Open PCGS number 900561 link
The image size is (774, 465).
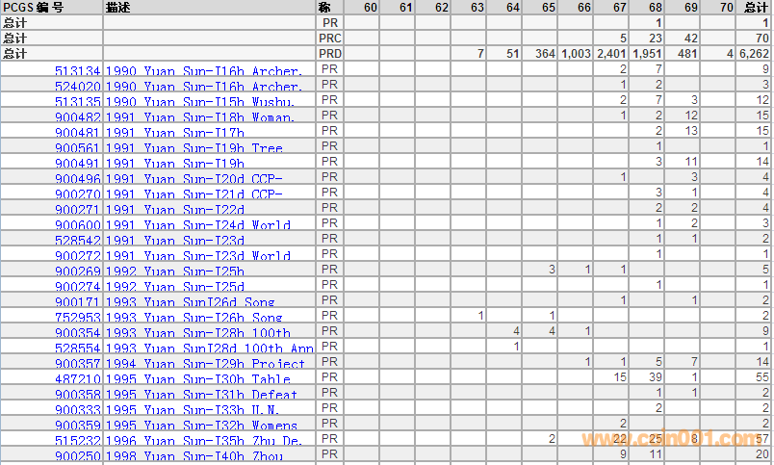coord(78,148)
